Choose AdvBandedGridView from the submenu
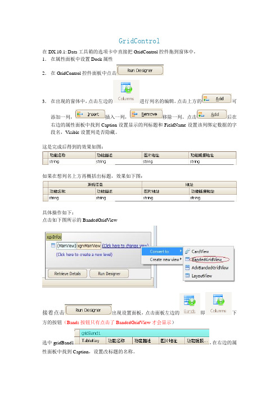The width and height of the screenshot is (279, 395). click(210, 267)
